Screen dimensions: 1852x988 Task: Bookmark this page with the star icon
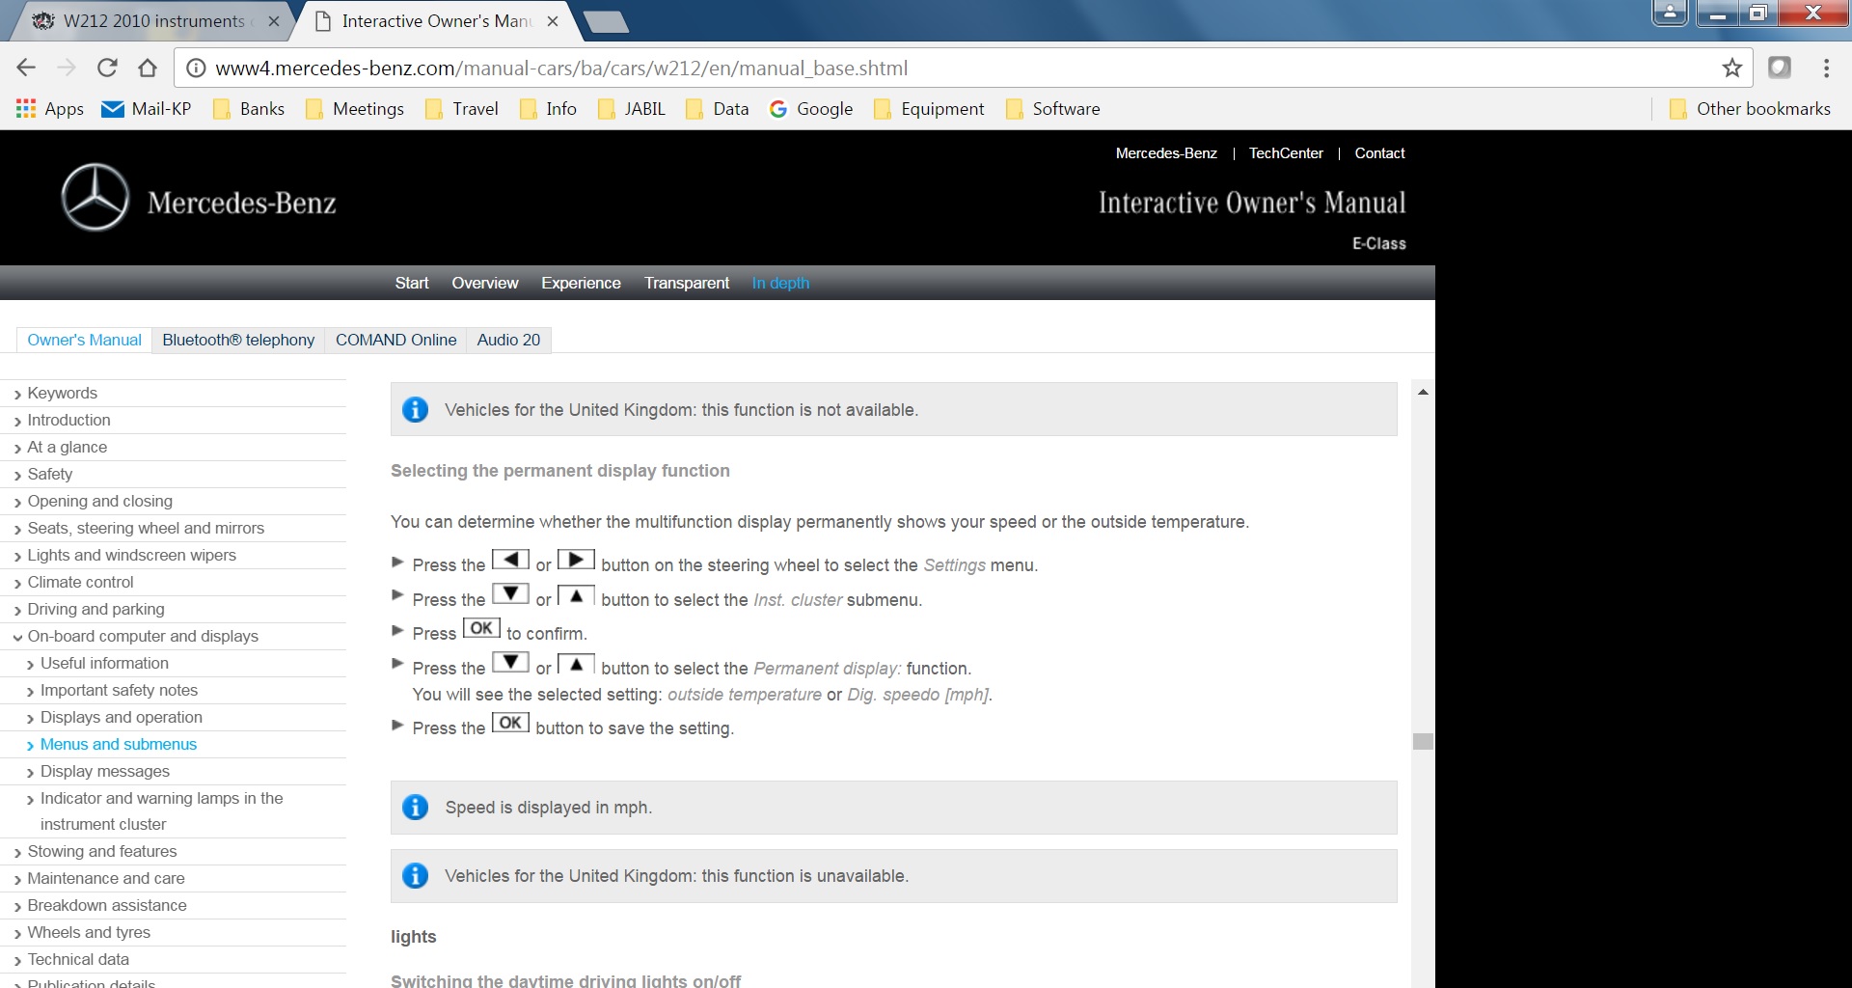(x=1732, y=68)
